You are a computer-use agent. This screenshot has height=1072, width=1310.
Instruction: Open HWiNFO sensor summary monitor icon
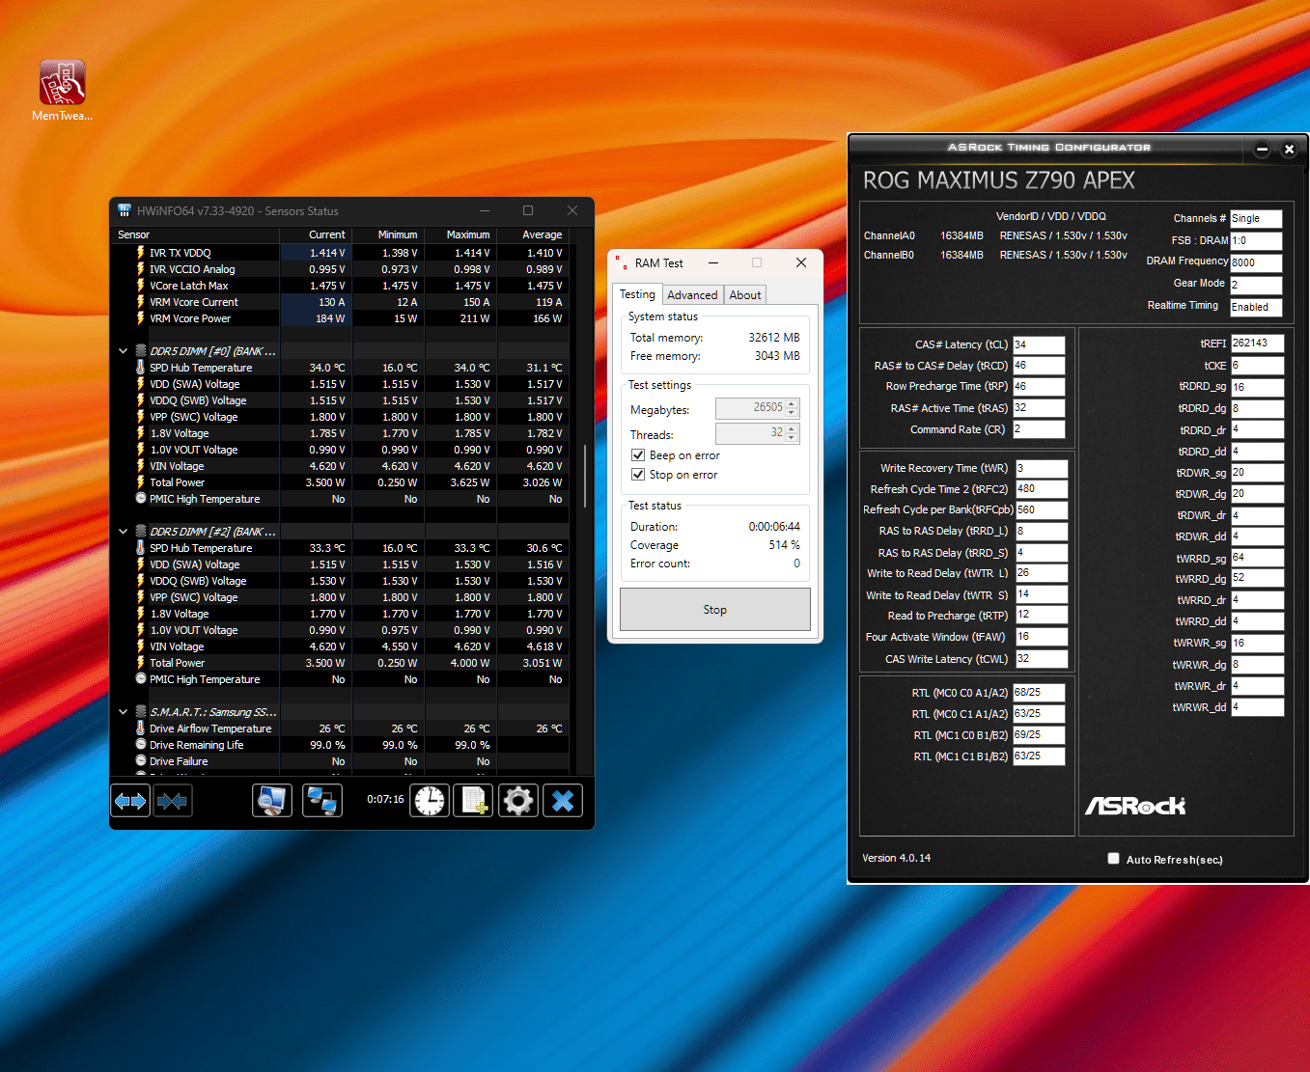point(272,801)
